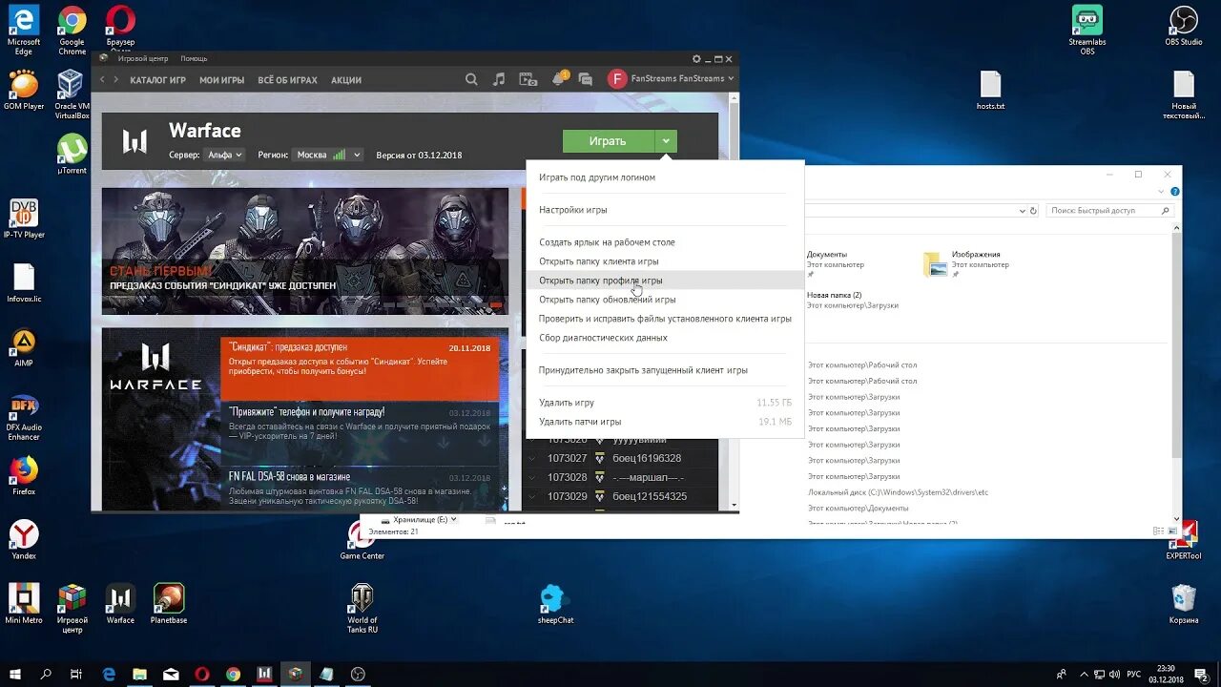The image size is (1221, 687).
Task: Choose Проверить и исправить файлы клиента
Action: [x=665, y=319]
